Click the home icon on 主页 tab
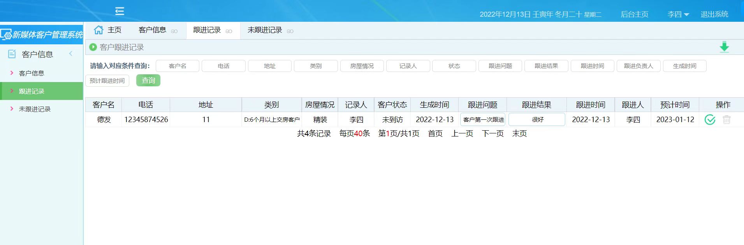 [98, 30]
